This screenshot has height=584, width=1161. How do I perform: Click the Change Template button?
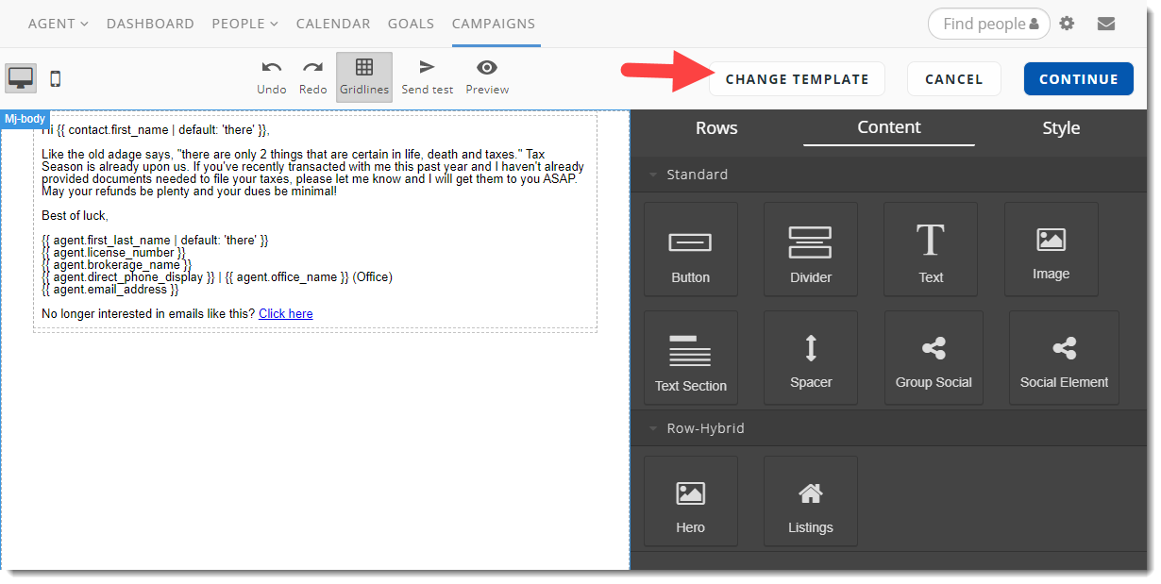tap(797, 79)
